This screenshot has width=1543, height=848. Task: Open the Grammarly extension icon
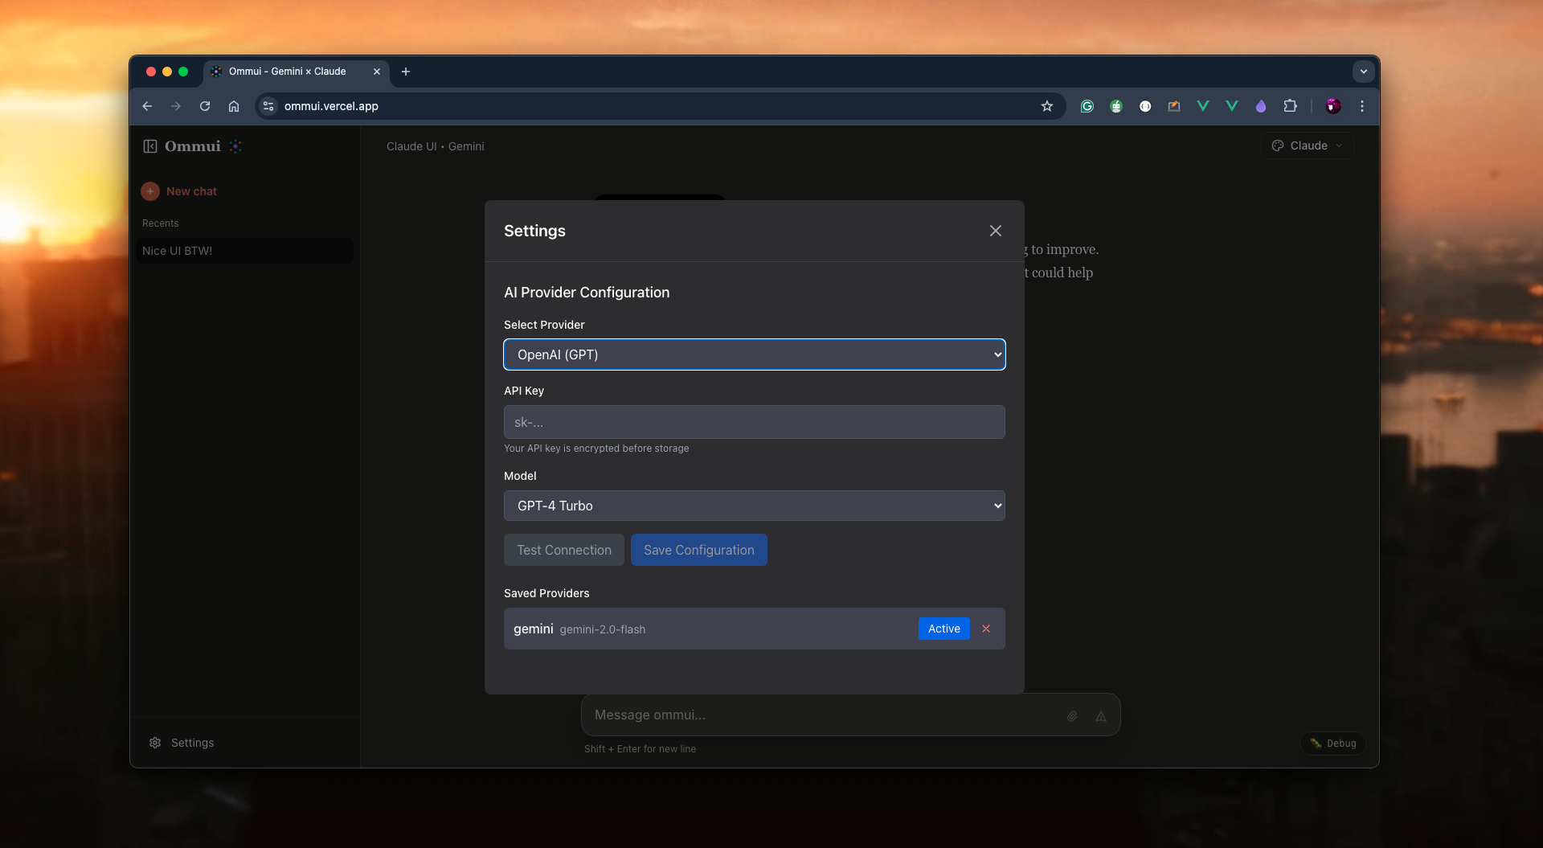1087,106
